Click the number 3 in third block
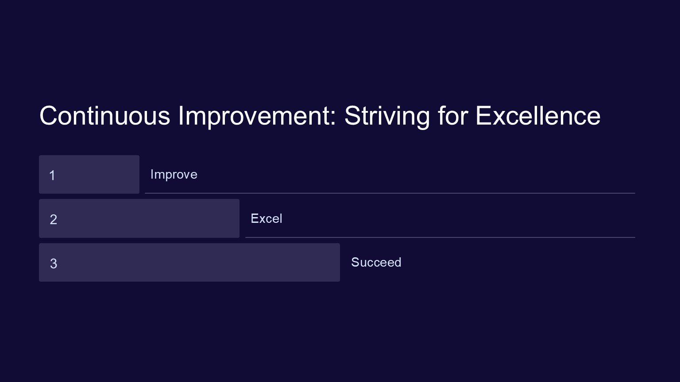The width and height of the screenshot is (680, 382). tap(53, 264)
